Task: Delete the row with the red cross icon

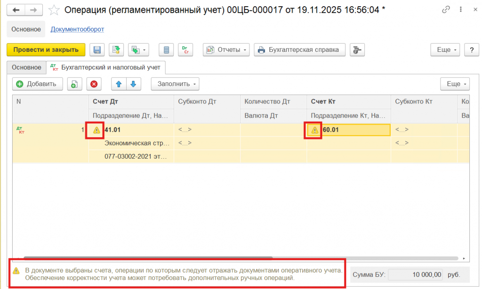Action: [x=94, y=84]
